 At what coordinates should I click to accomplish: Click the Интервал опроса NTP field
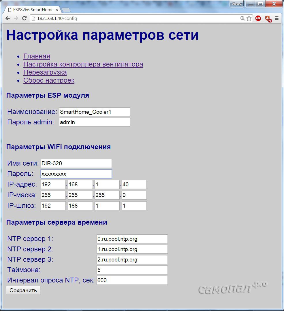coord(132,280)
